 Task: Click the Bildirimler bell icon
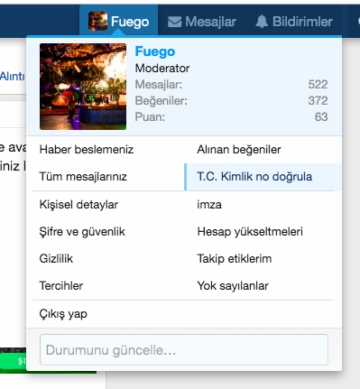262,22
